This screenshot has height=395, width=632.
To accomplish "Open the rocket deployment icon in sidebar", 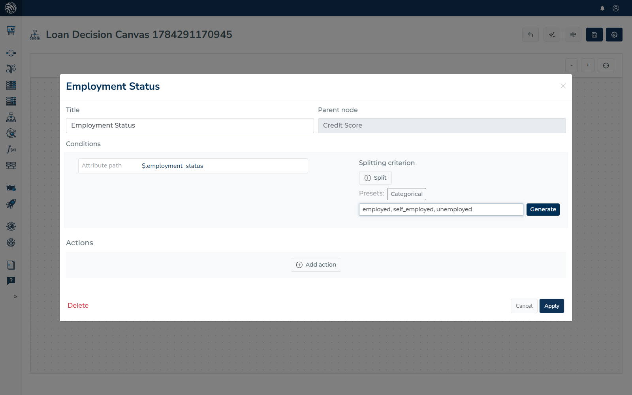I will [x=11, y=204].
